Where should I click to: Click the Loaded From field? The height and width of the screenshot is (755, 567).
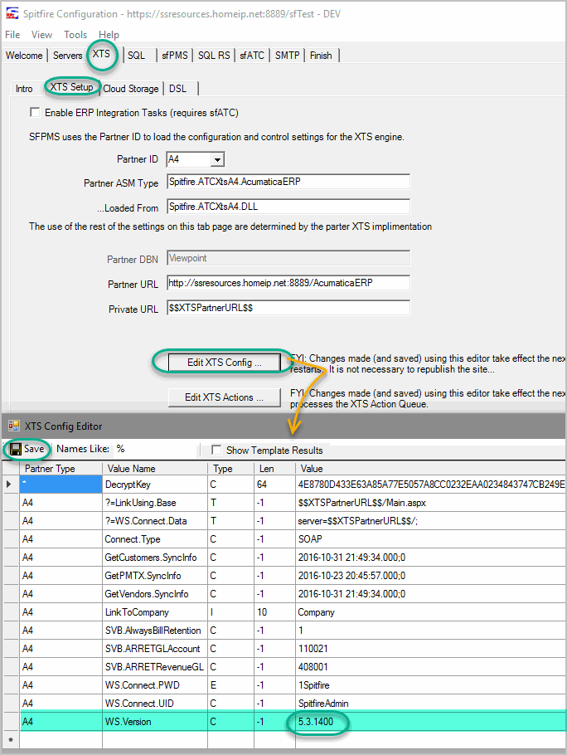pos(288,207)
